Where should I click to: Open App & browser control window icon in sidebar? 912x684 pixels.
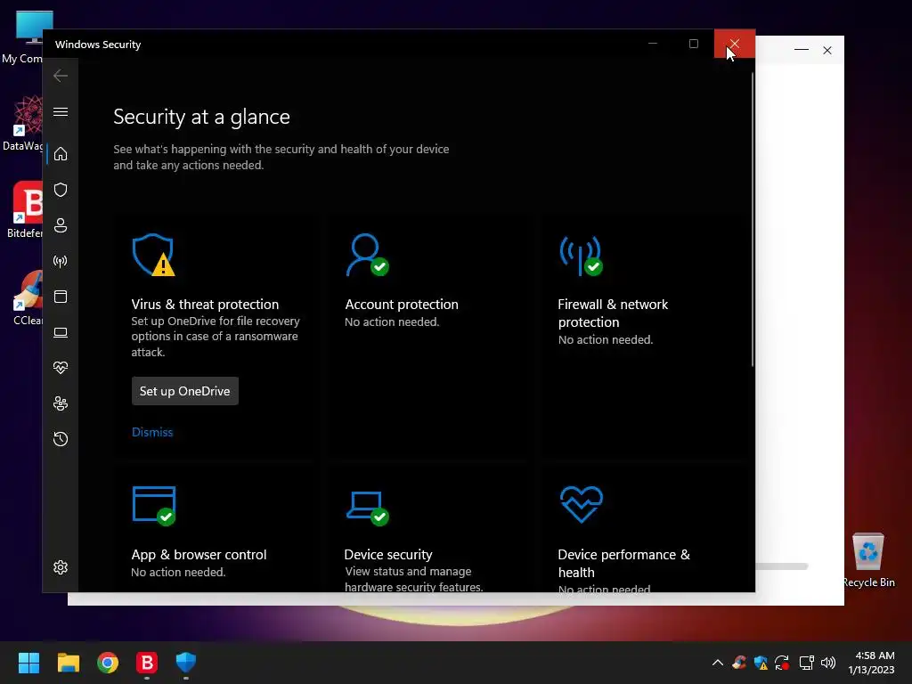[x=61, y=297]
